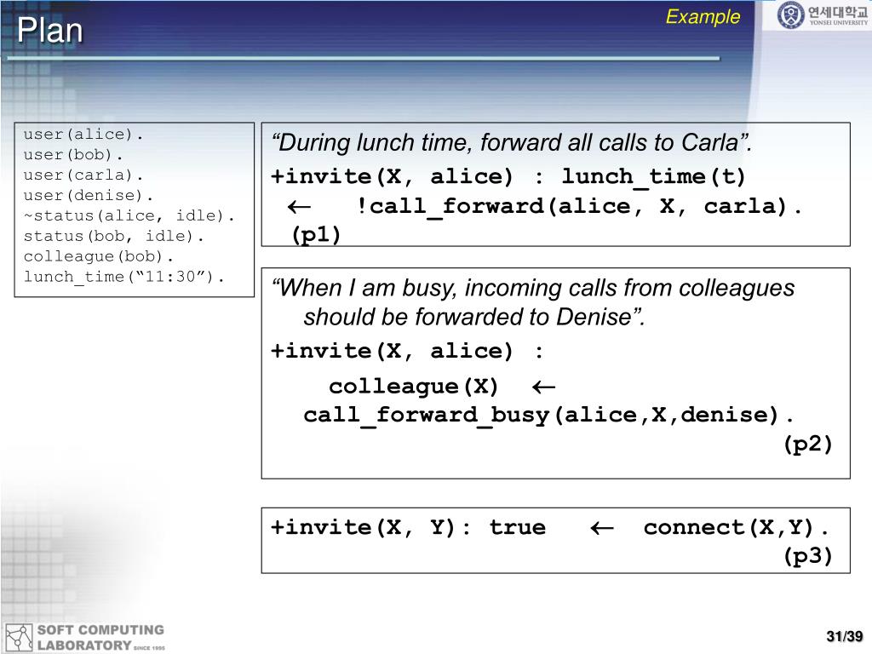Click the 'SOFT COMPUTING LABORATORY' footer text
Viewport: 872px width, 654px height.
(x=100, y=637)
